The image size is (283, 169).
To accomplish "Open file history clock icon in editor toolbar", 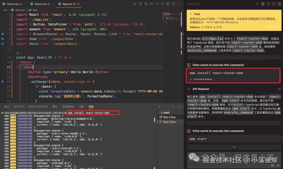I will click(x=140, y=4).
